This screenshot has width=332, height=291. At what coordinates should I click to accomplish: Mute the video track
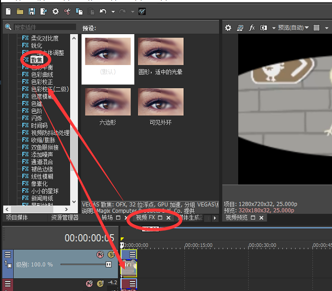[100, 255]
